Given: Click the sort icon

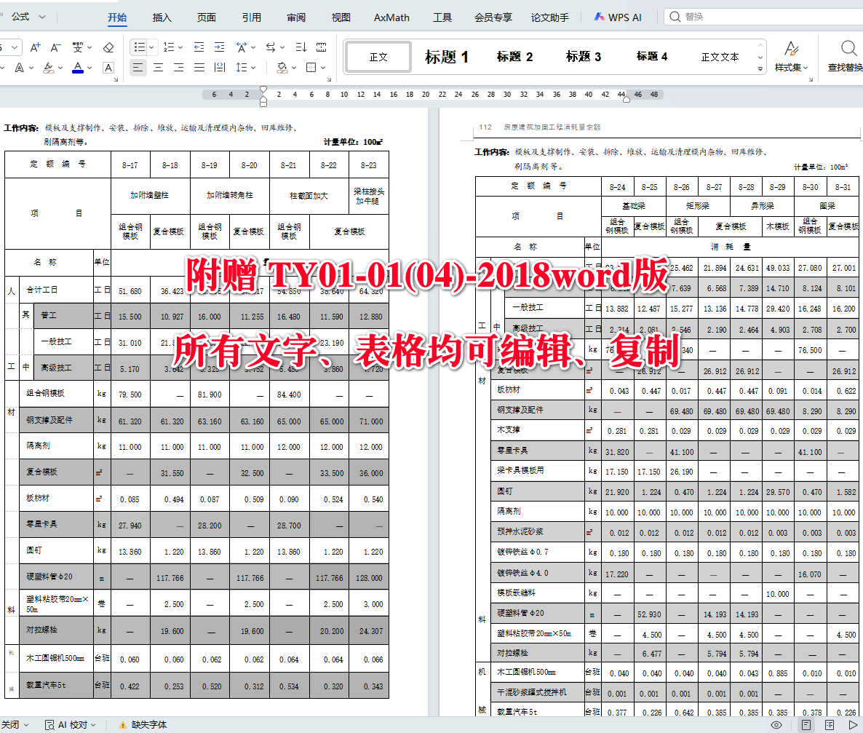Looking at the screenshot, I should coord(301,47).
